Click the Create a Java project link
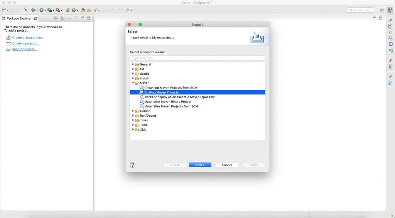This screenshot has width=395, height=218. (27, 37)
